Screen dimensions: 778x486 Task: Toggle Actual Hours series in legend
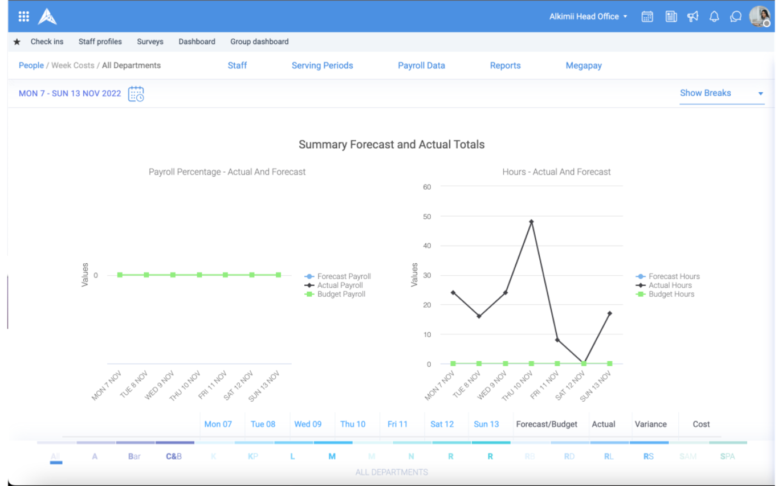pos(670,285)
